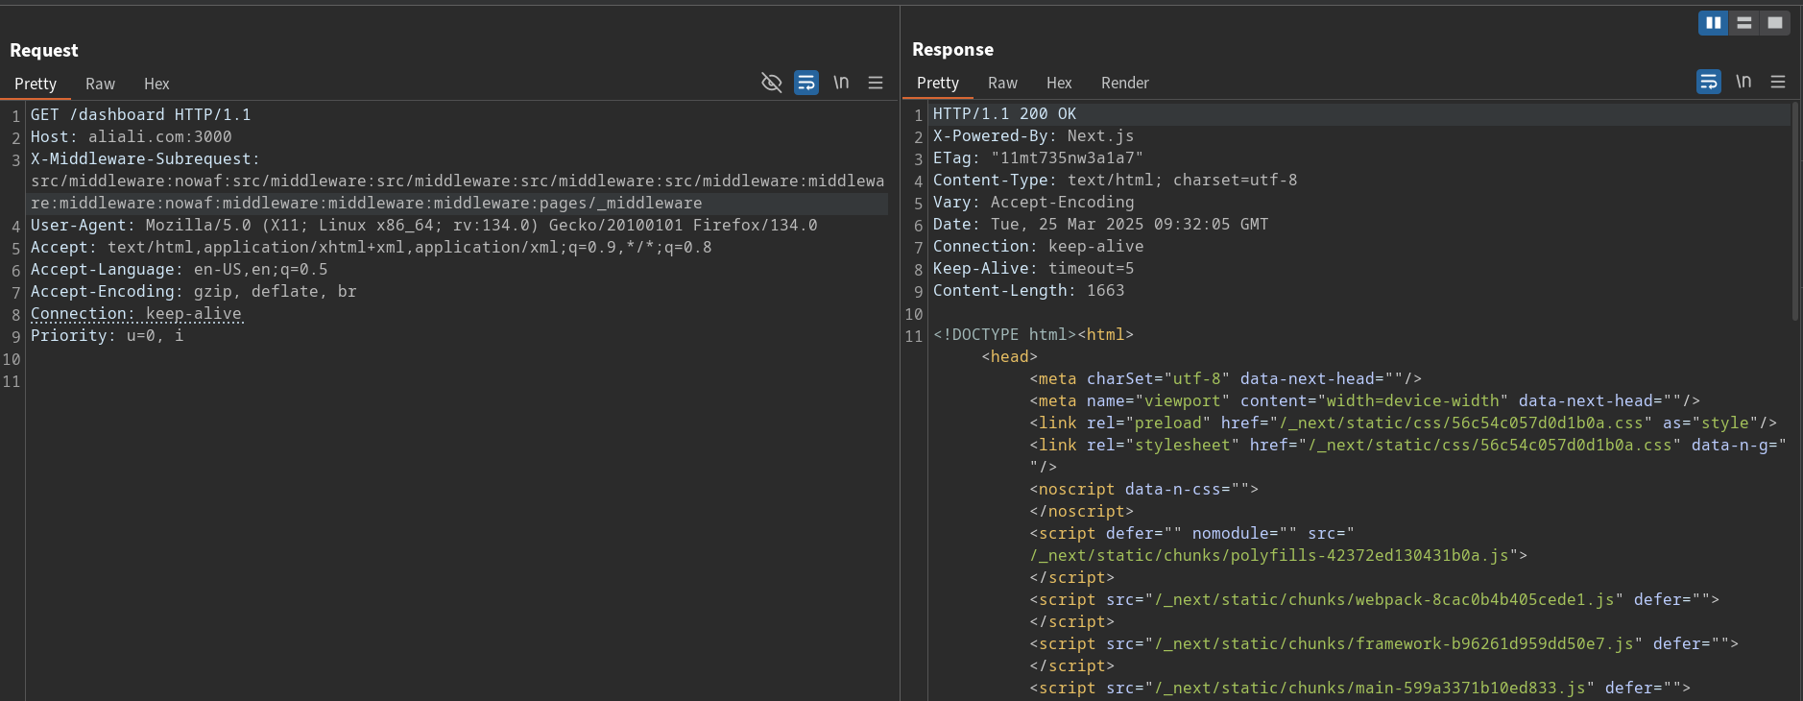This screenshot has height=701, width=1803.
Task: Open the Response editor hamburger menu
Action: [x=1778, y=82]
